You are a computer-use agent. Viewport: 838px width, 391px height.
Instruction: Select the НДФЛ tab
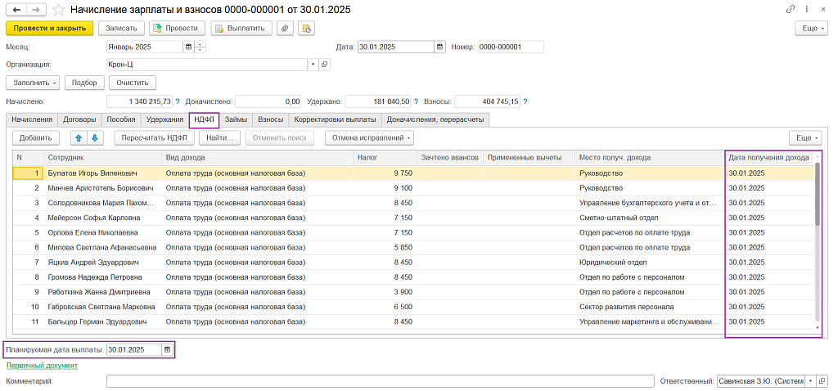(204, 120)
